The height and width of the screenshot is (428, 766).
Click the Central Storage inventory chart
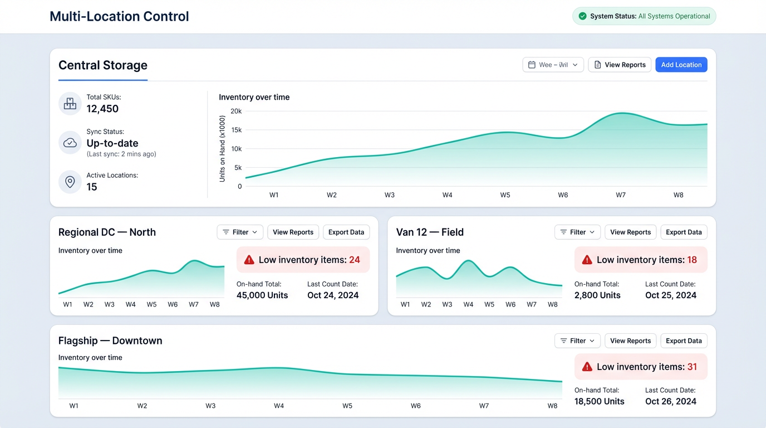(473, 148)
